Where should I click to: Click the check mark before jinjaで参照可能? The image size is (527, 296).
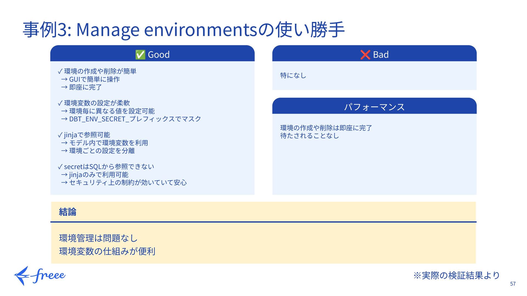click(x=60, y=135)
